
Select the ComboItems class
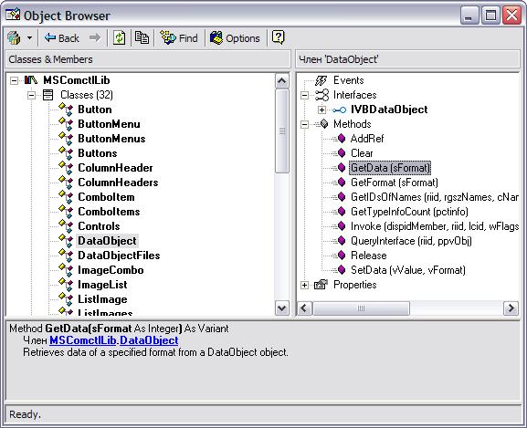[x=109, y=212]
